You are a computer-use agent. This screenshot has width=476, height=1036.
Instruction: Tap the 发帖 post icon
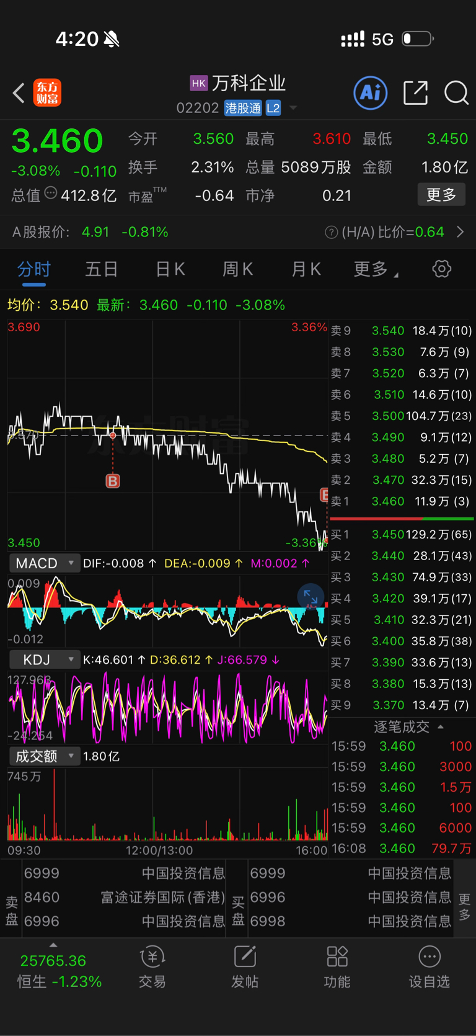[245, 967]
